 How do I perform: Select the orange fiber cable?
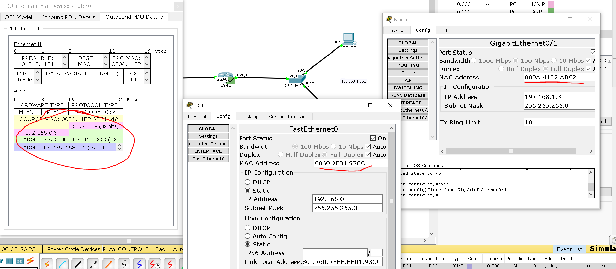tap(108, 264)
